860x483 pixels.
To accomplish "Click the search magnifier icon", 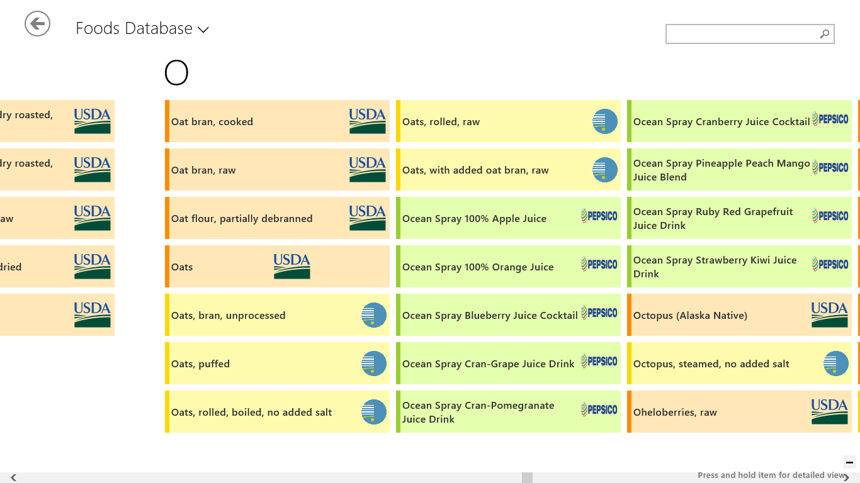I will (824, 34).
